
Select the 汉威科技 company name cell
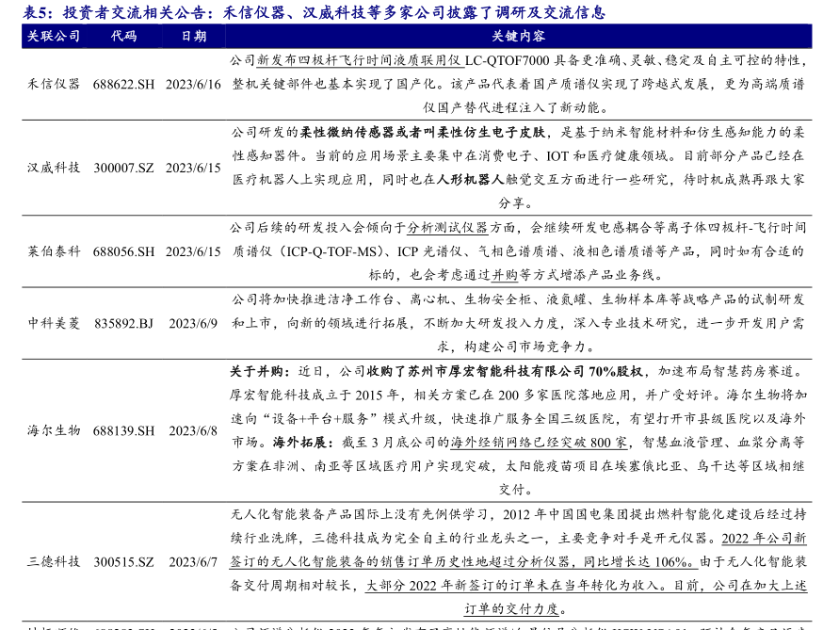pyautogui.click(x=54, y=168)
